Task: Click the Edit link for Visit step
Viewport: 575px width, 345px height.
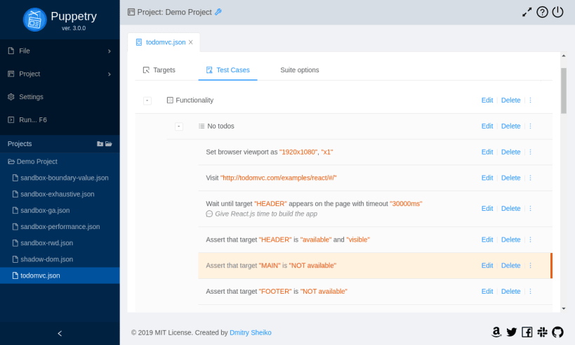Action: [x=487, y=178]
